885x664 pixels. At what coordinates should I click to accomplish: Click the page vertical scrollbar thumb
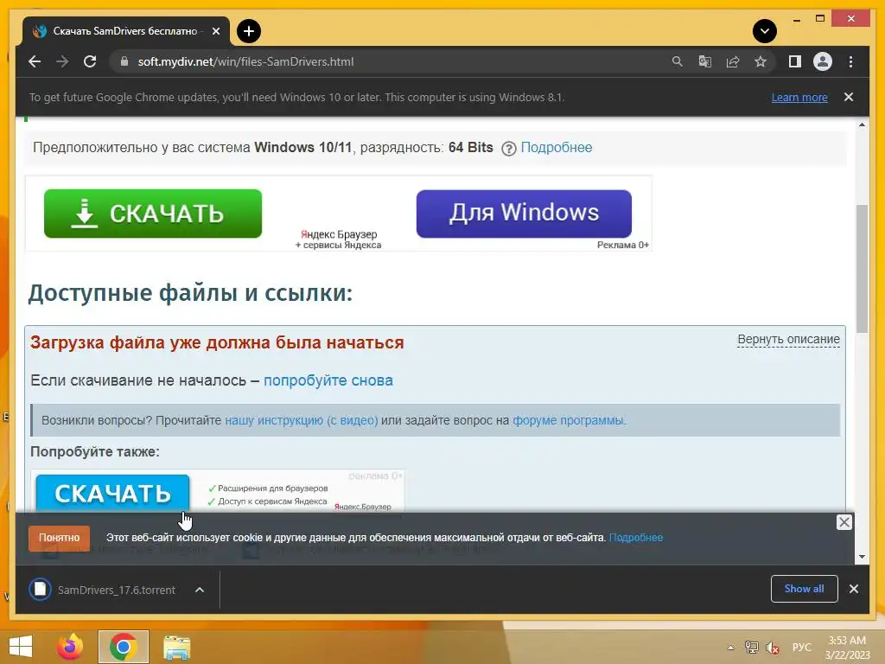(x=862, y=269)
